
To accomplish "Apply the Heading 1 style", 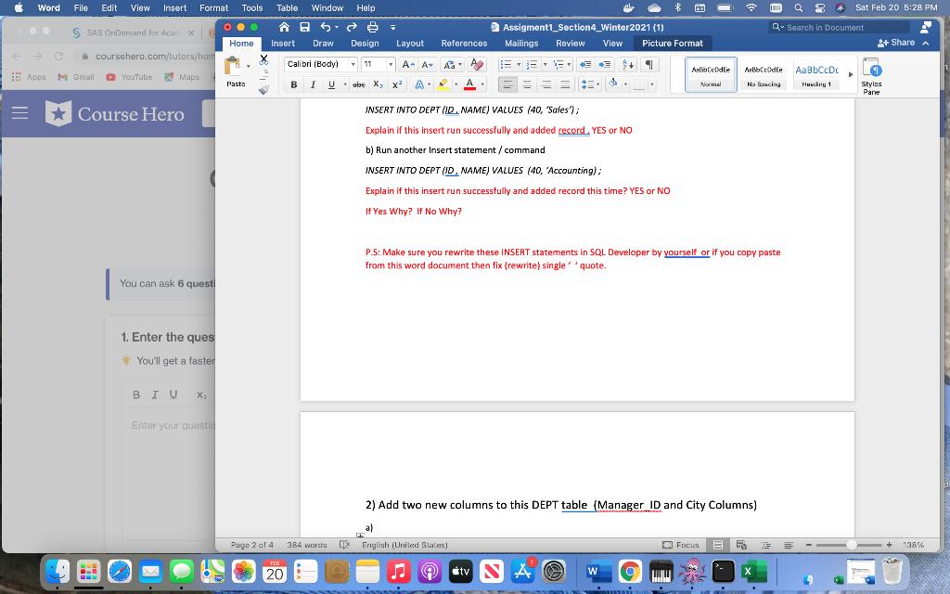I will [816, 75].
